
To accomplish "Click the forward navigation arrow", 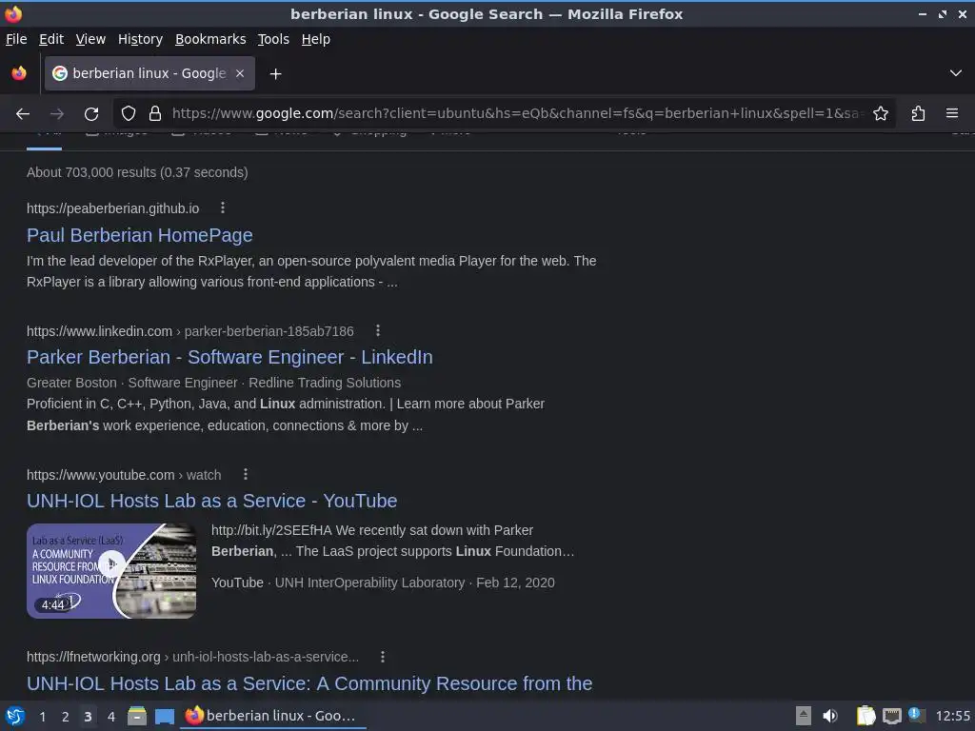I will click(57, 114).
